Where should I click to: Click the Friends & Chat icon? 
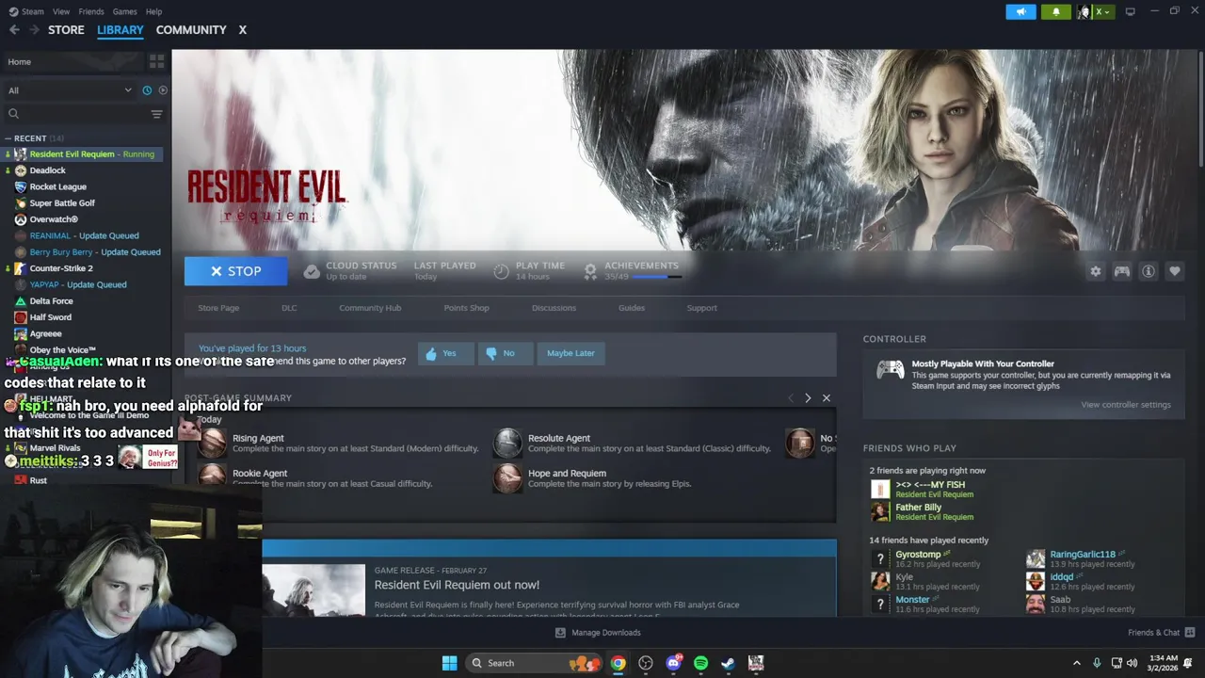click(1190, 633)
